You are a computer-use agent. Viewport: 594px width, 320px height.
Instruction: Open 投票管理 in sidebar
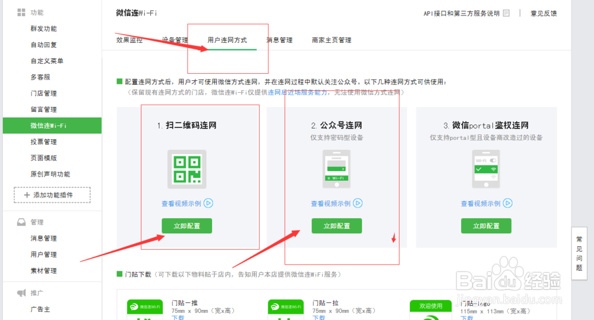click(43, 142)
